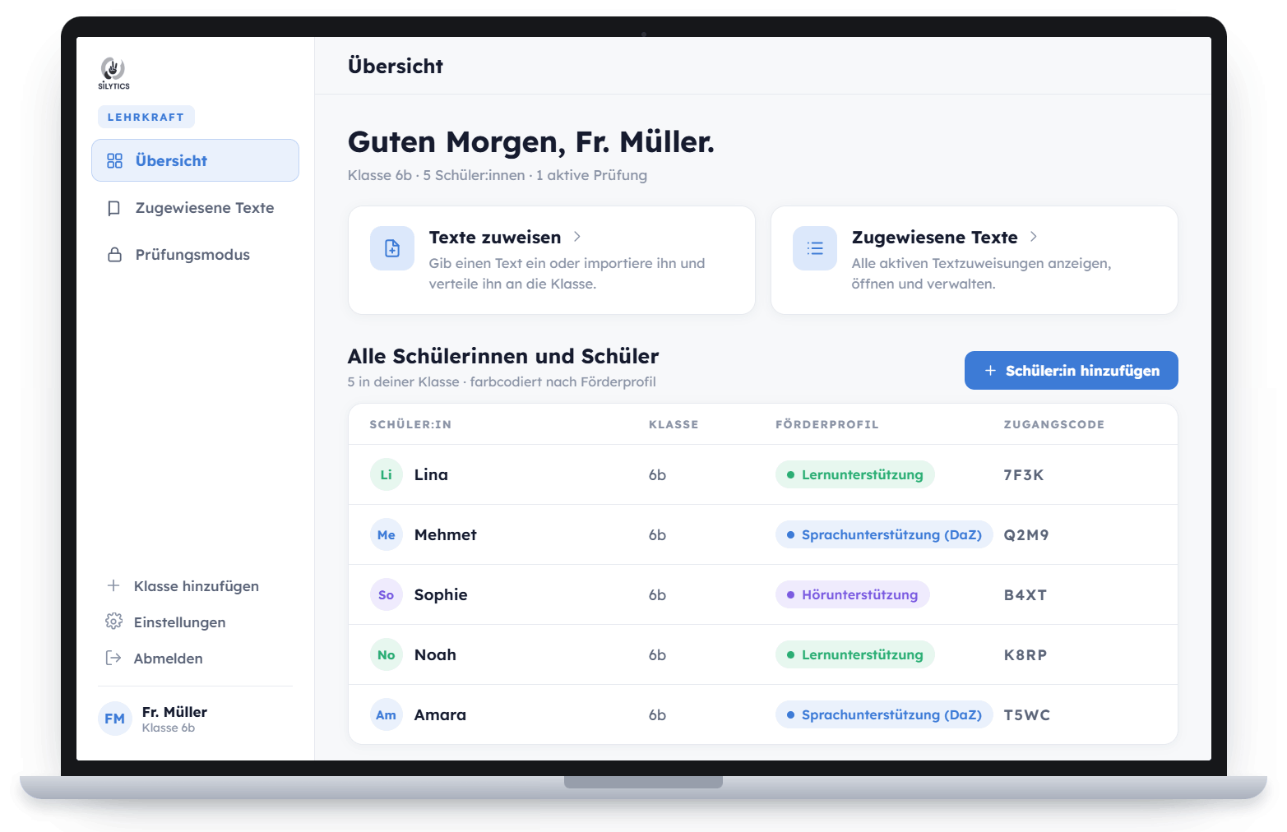Click the Übersicht grid icon in sidebar
The width and height of the screenshot is (1287, 832).
[x=114, y=160]
